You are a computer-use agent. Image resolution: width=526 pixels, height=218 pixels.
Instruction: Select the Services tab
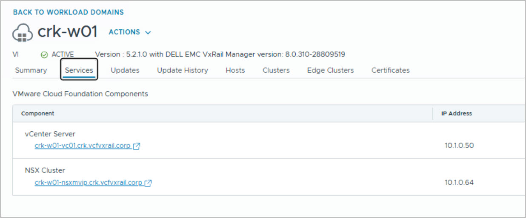coord(79,71)
